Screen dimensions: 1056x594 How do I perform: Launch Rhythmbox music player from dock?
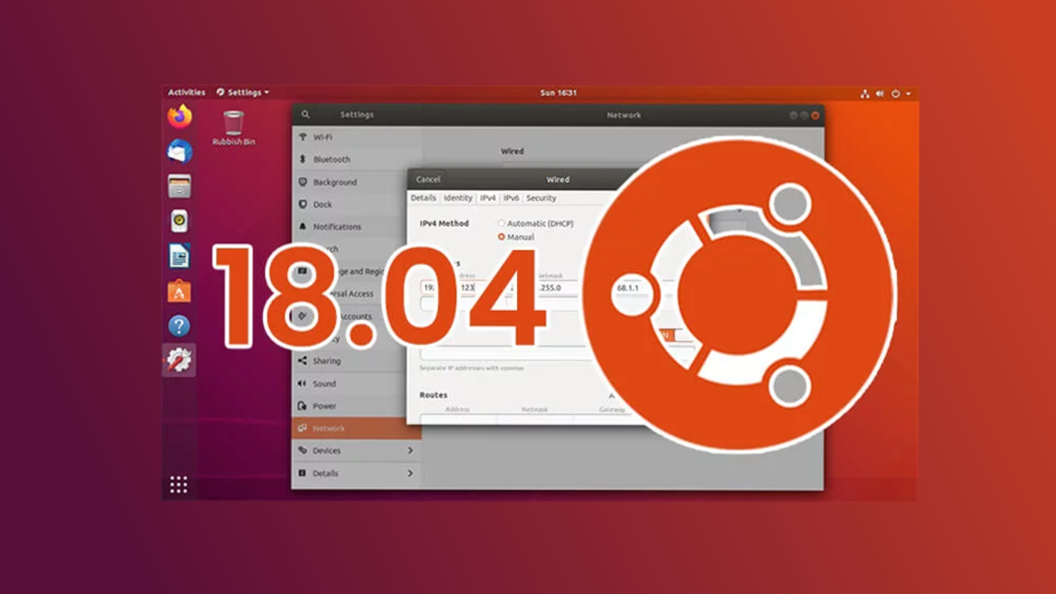(x=179, y=221)
